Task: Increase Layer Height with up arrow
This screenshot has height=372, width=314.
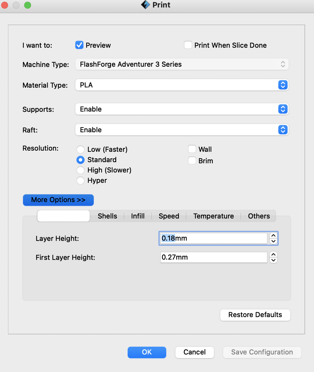Action: click(x=273, y=235)
